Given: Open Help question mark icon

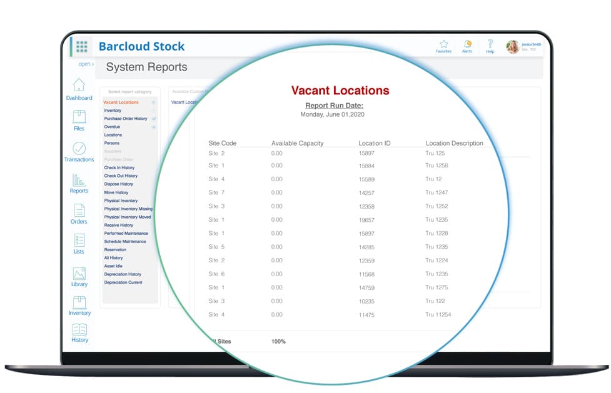Looking at the screenshot, I should [490, 46].
